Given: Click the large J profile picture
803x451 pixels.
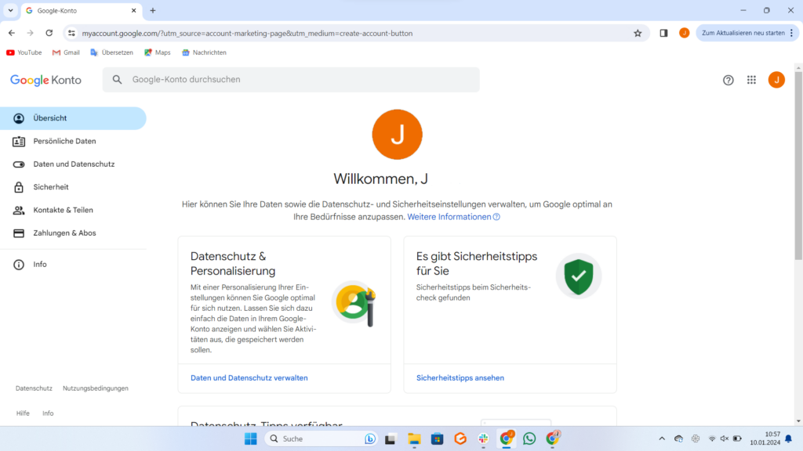Looking at the screenshot, I should (397, 135).
